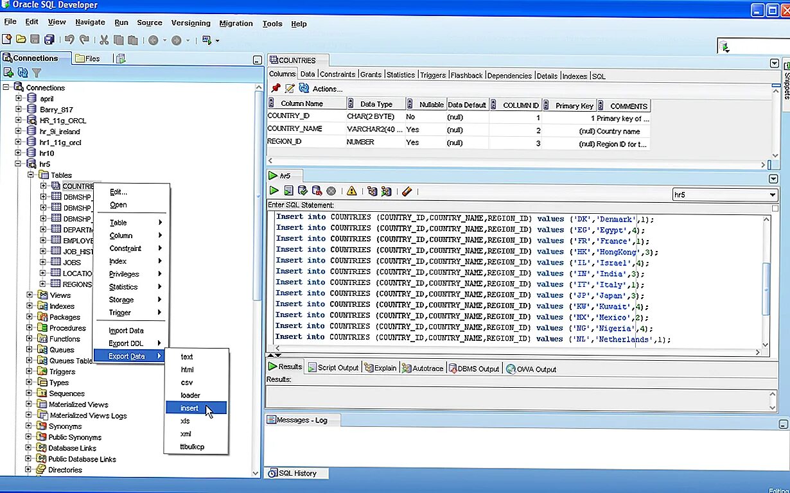
Task: Open the Tools menu
Action: coord(272,23)
